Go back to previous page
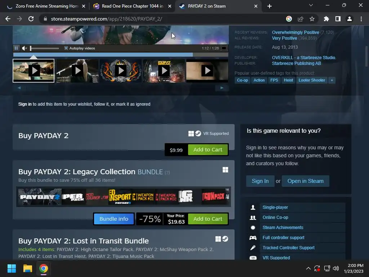Screen dimensions: 369x277 (x=8, y=19)
